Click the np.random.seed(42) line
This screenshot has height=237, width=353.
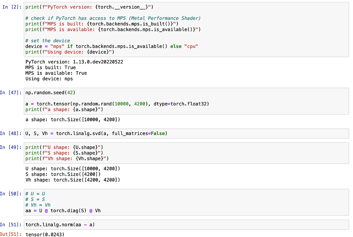(x=50, y=93)
